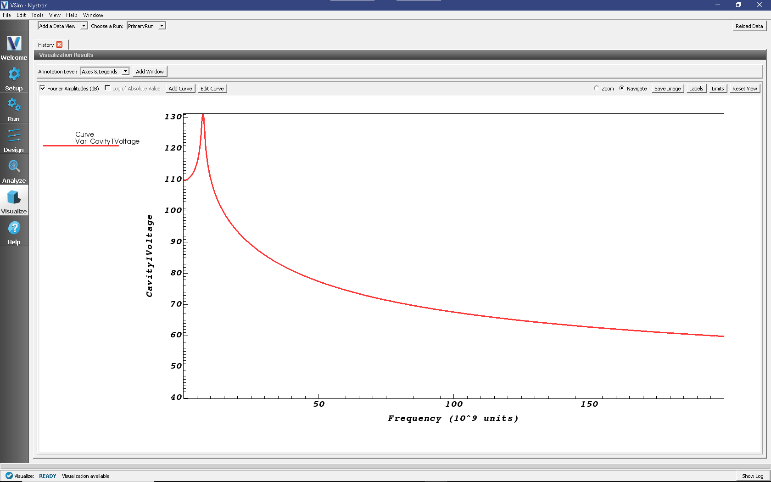Click the Add Curve button
The height and width of the screenshot is (482, 771).
(180, 89)
